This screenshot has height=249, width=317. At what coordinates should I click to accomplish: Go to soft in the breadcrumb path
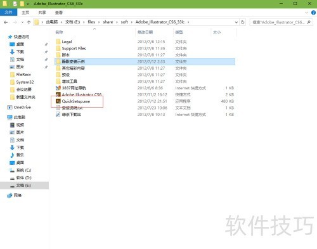(124, 22)
